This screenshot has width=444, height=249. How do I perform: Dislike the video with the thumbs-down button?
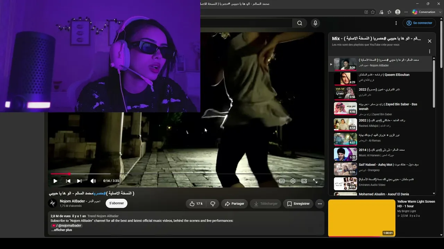click(213, 204)
